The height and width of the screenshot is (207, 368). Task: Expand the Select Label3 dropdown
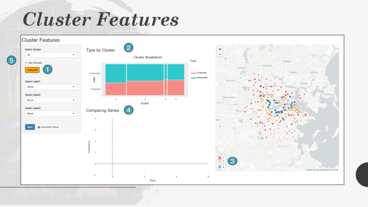coord(51,114)
